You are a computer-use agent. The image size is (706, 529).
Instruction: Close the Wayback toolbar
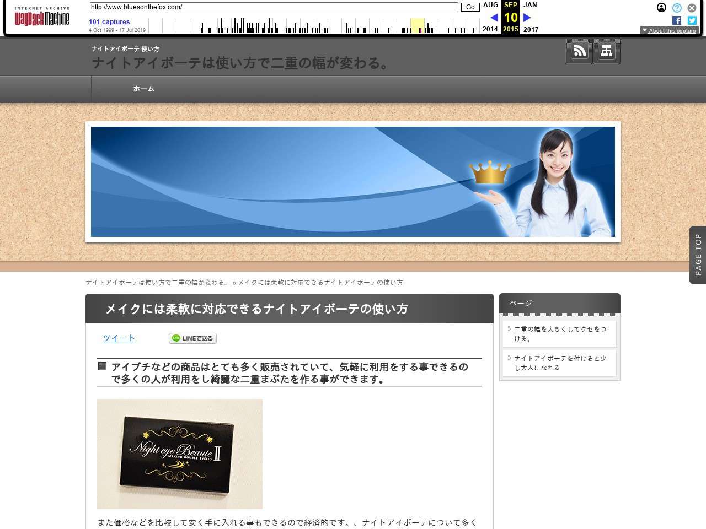coord(692,8)
